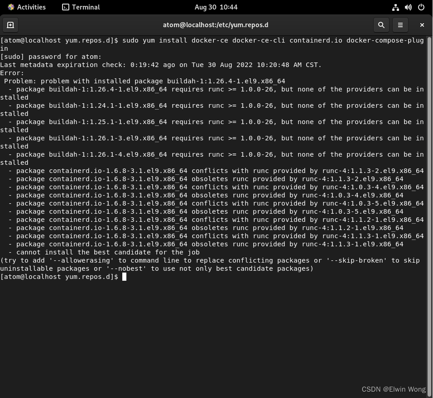Click the buildah-1:1.26.1-4.el9.x86_64 package text
433x398 pixels.
click(x=108, y=154)
